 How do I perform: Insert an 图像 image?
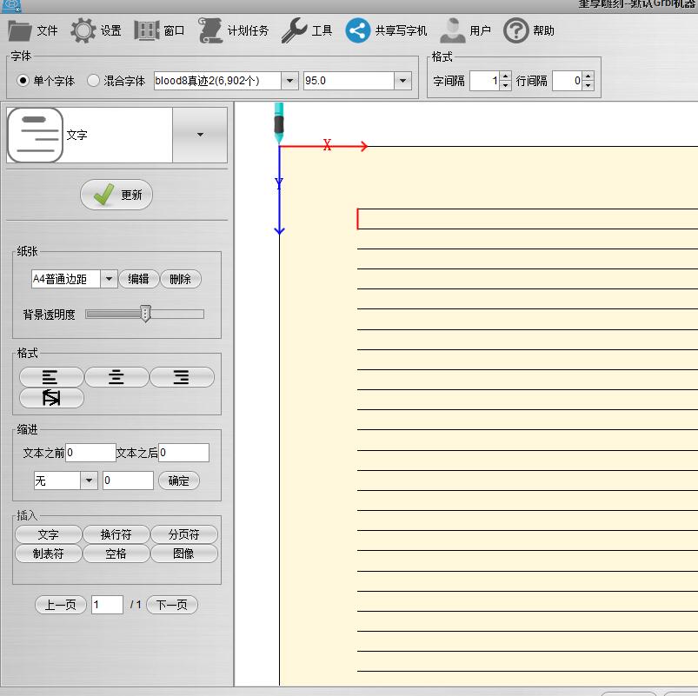pos(184,553)
